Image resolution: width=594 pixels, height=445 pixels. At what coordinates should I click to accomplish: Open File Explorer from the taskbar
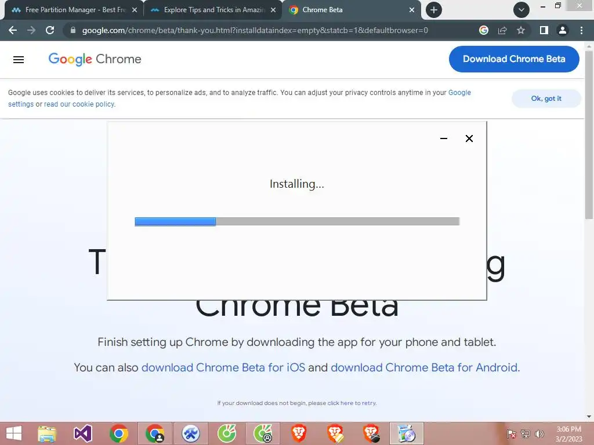coord(47,433)
